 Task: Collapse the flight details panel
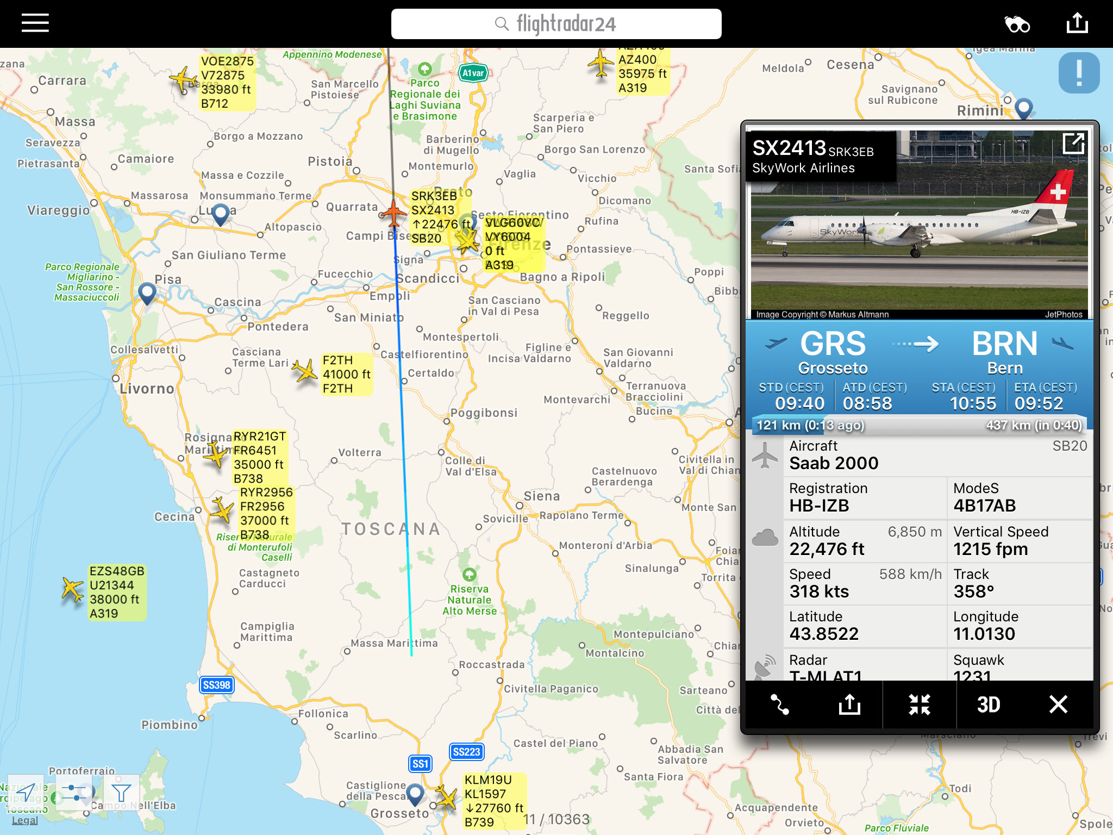click(x=920, y=705)
